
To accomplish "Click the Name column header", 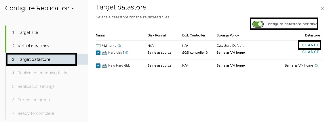I will (x=100, y=35).
